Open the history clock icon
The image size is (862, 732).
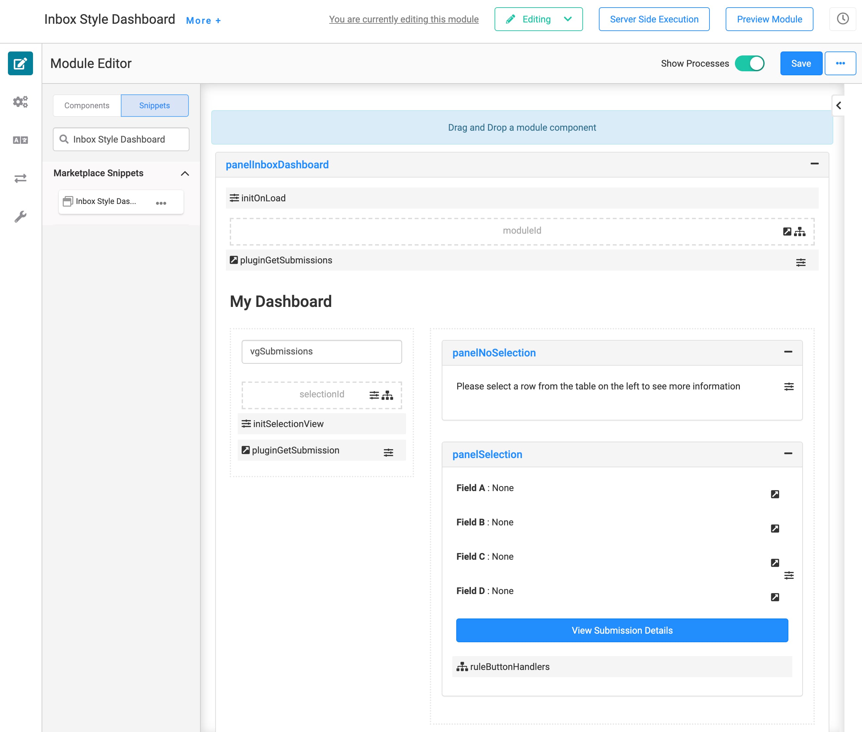pyautogui.click(x=843, y=19)
